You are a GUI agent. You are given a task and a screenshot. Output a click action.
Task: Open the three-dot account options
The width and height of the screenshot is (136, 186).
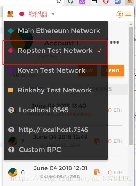coord(114,43)
